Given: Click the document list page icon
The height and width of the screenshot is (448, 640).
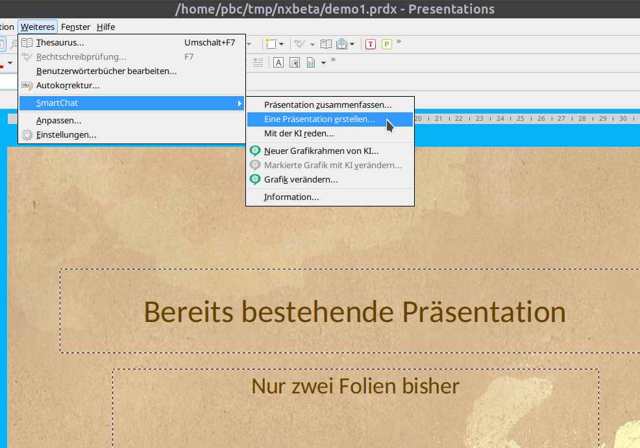Looking at the screenshot, I should (311, 62).
